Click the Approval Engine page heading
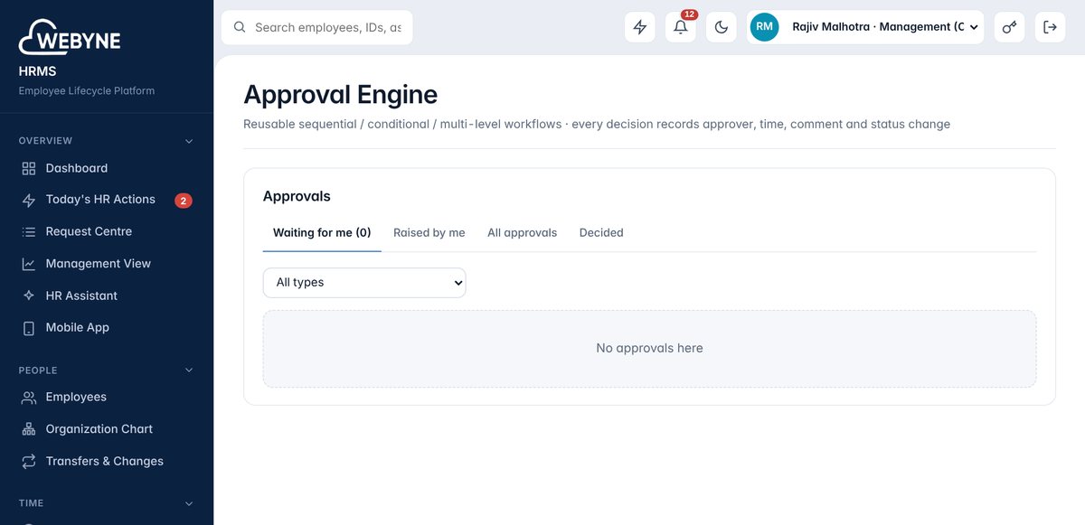 tap(341, 95)
